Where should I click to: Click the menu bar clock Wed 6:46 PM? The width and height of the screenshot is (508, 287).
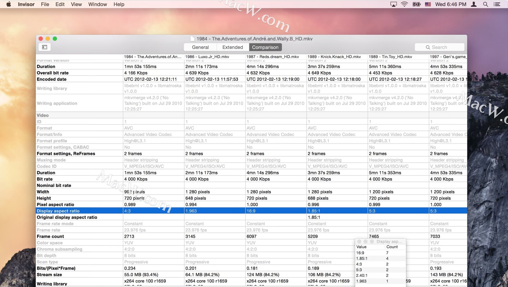(451, 4)
